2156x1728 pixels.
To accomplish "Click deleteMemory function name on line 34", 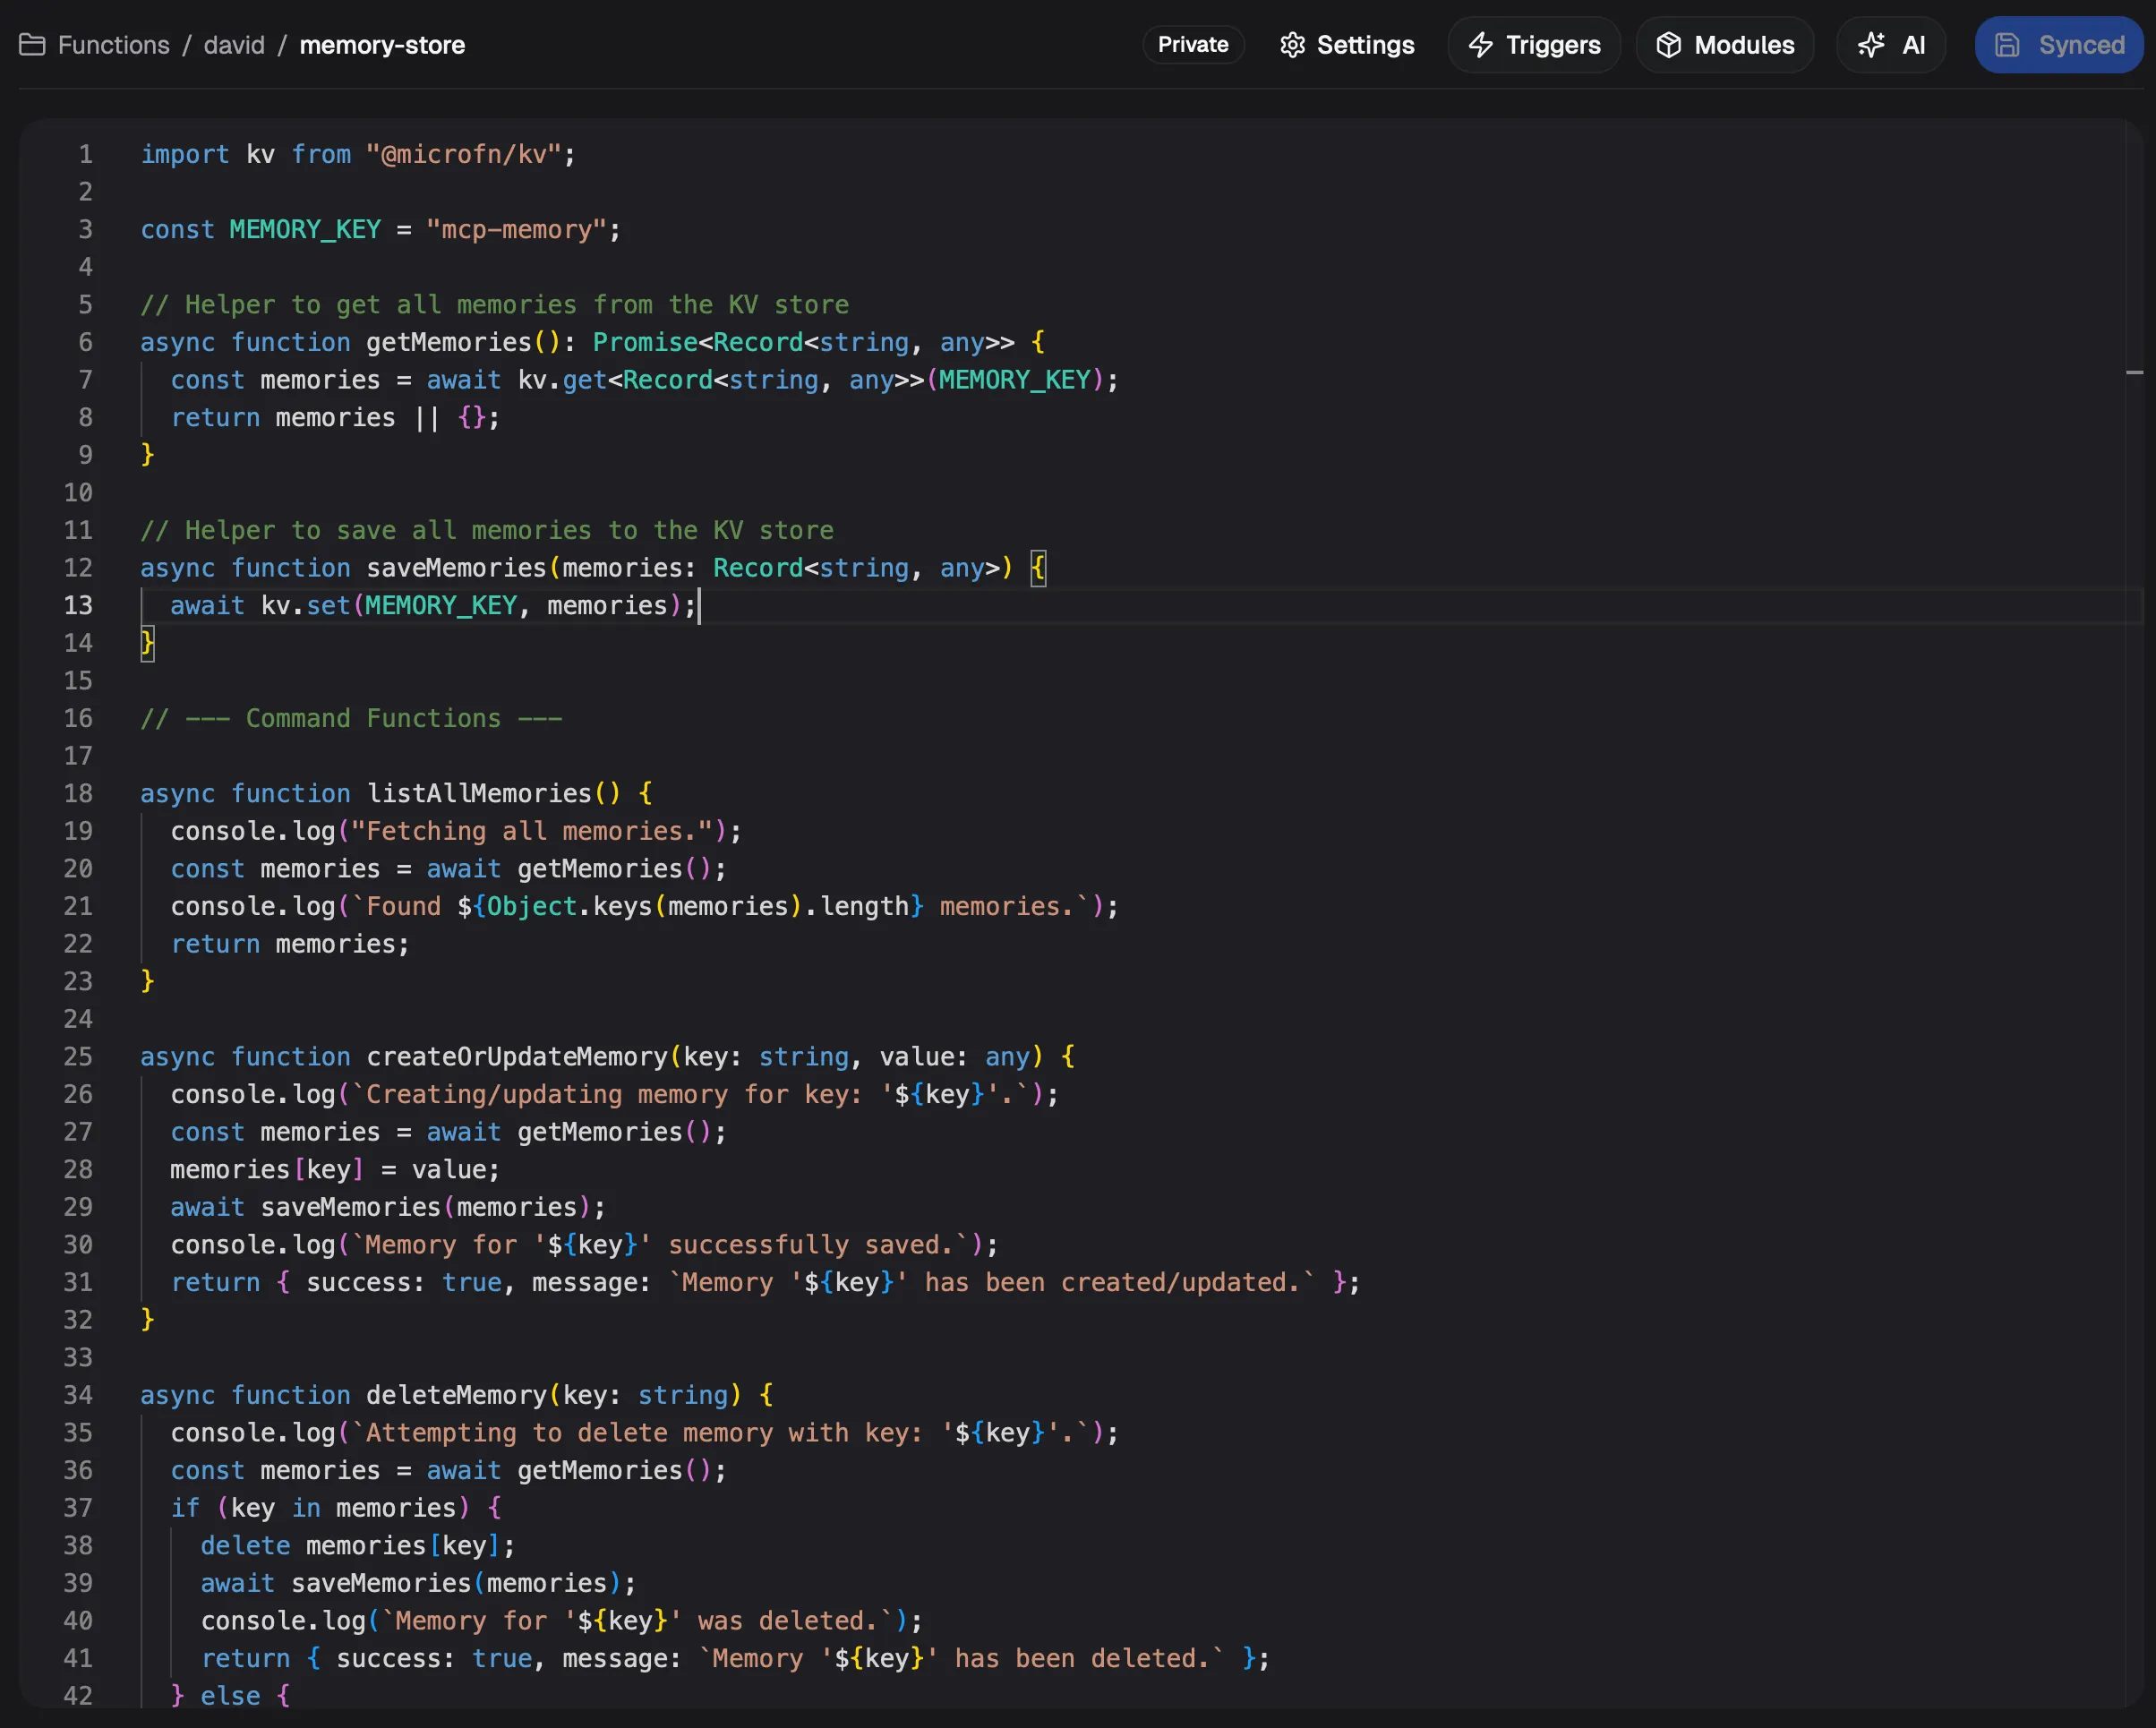I will [456, 1394].
